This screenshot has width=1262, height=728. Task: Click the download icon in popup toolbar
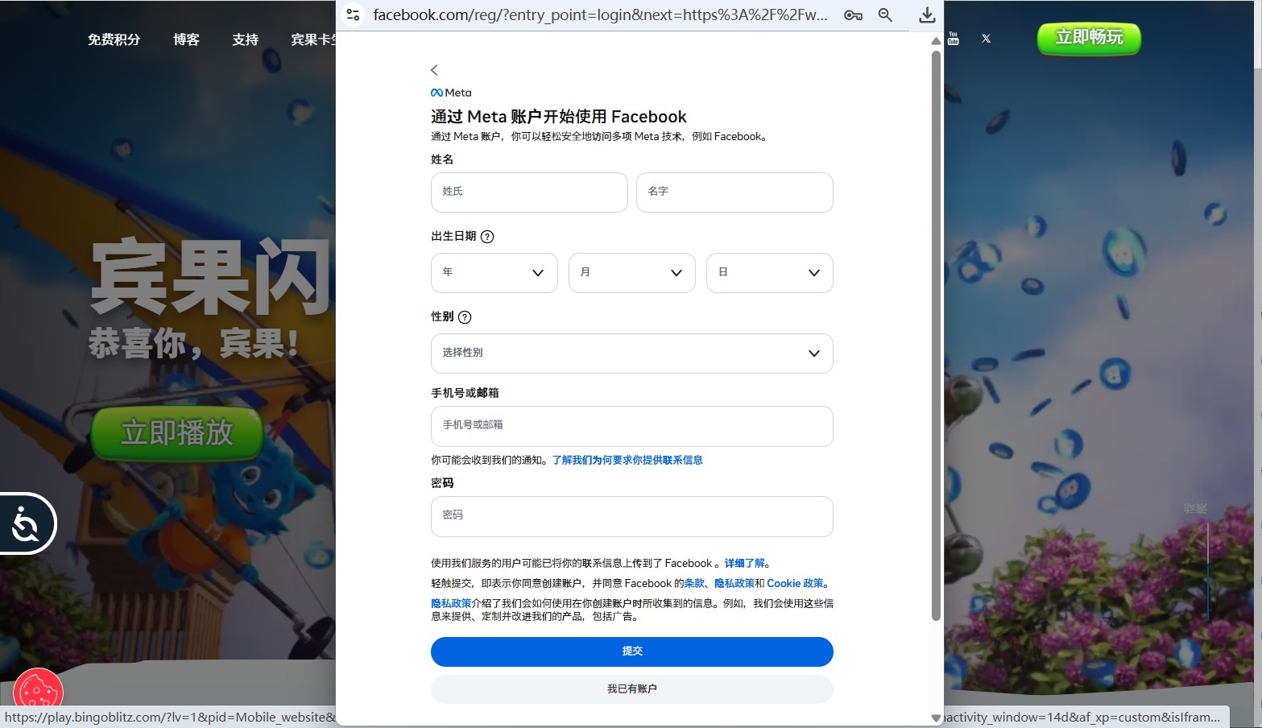pos(927,14)
